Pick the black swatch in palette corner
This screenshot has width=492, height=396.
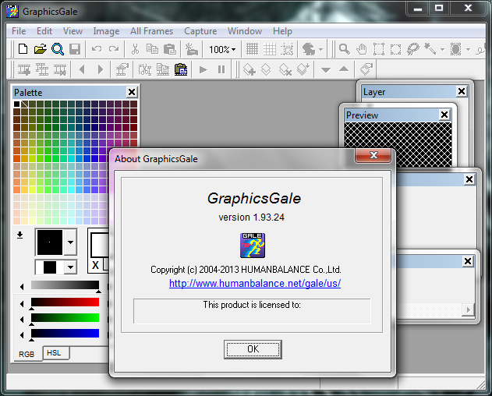(x=17, y=104)
